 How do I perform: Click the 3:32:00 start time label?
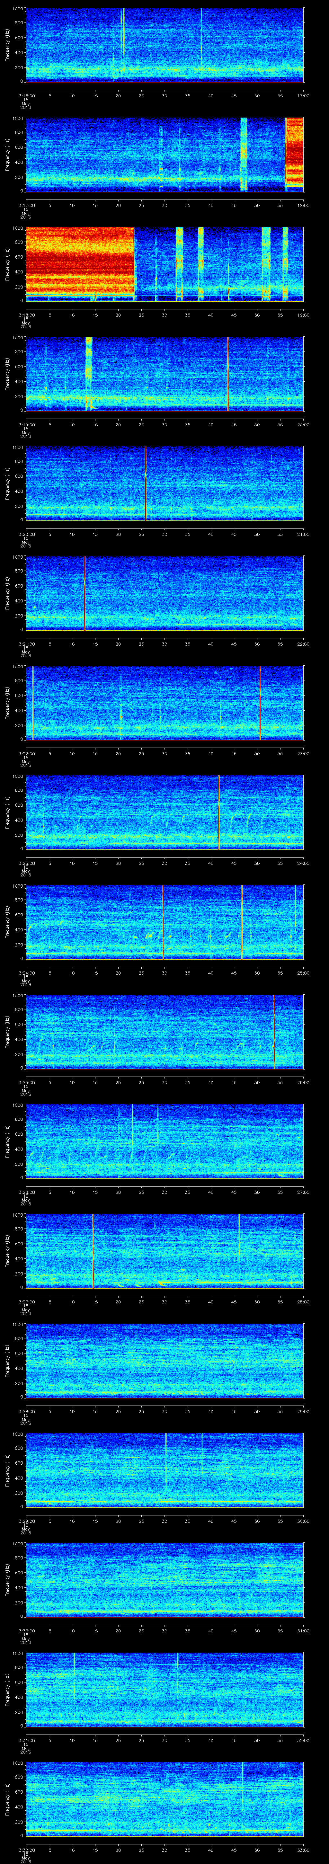point(26,1850)
